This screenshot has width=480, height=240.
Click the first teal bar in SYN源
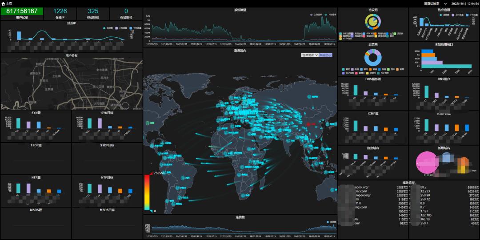coord(18,123)
